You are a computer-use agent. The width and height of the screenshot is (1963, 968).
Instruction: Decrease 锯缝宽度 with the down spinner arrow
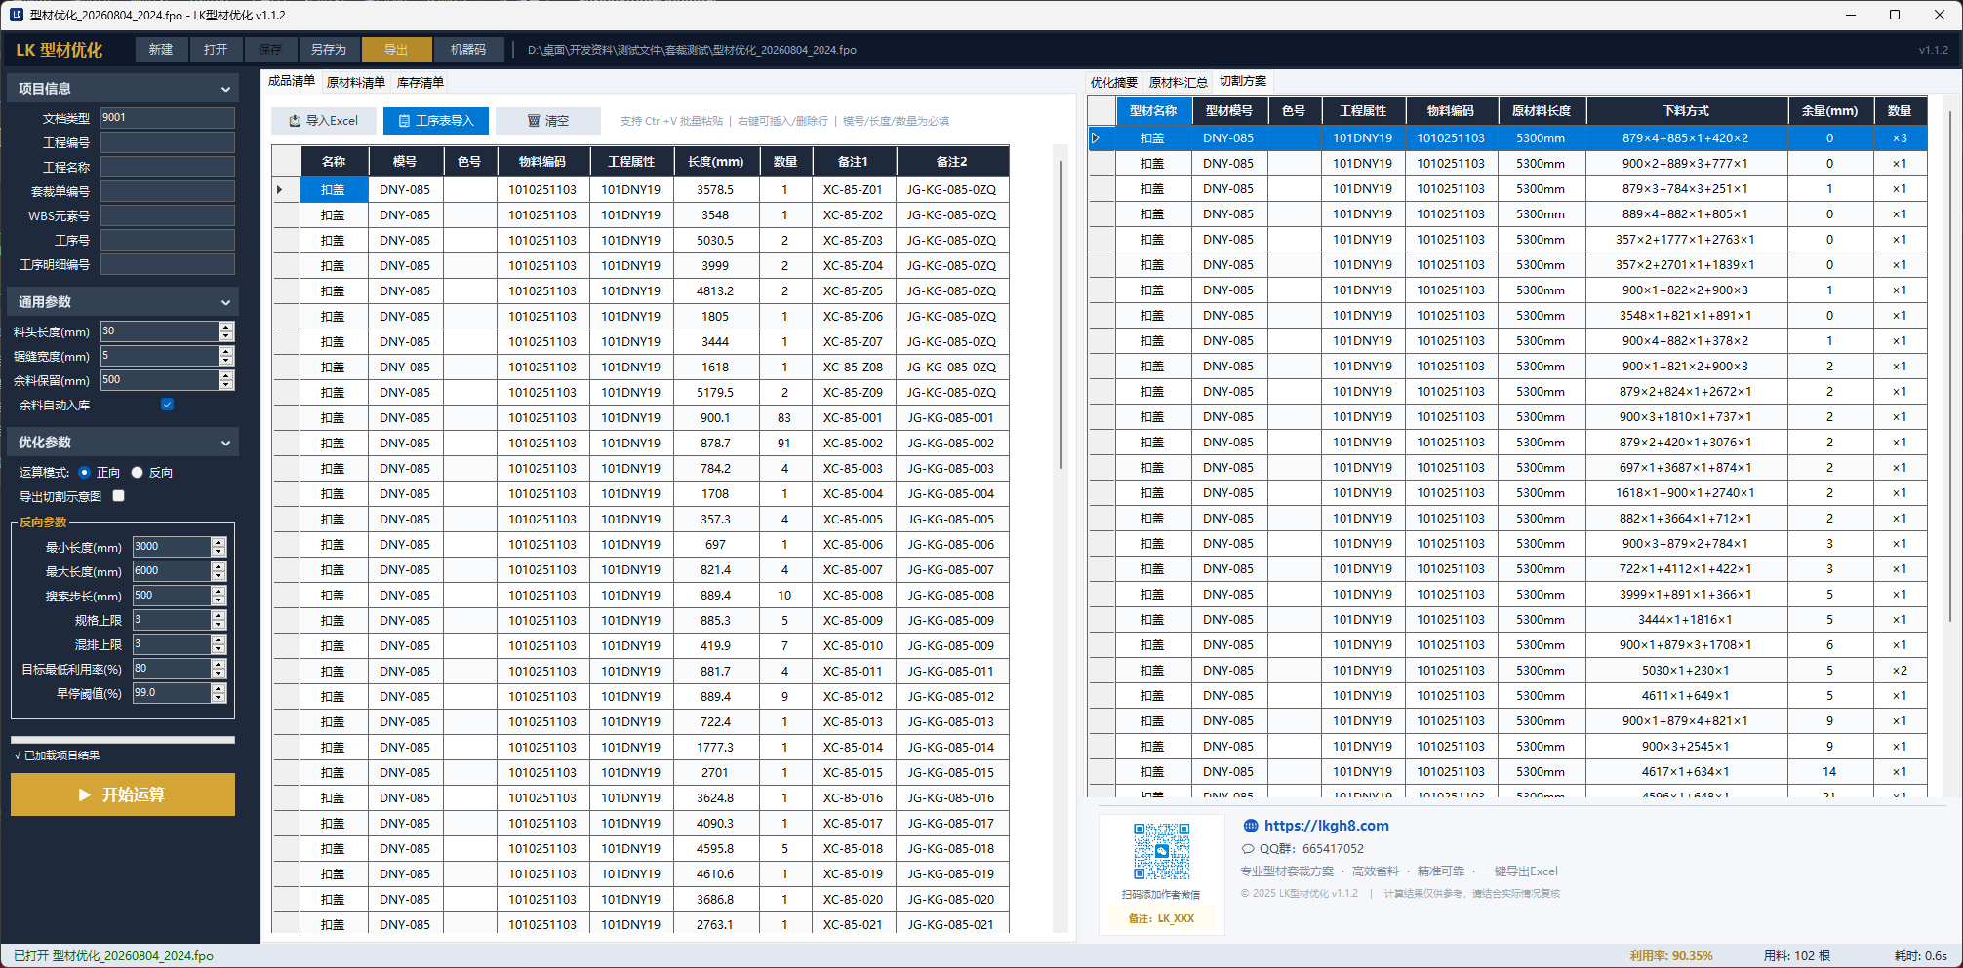tap(226, 361)
